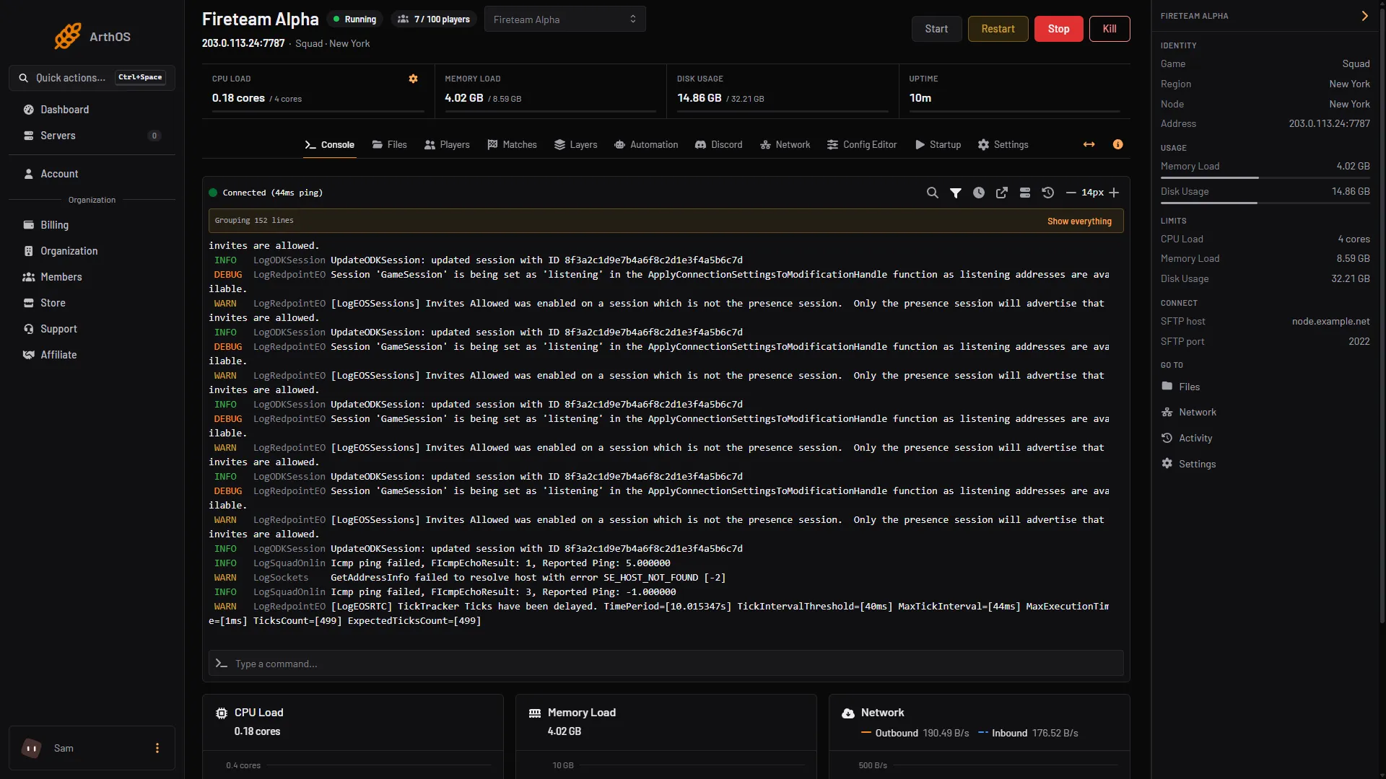1386x779 pixels.
Task: Click the 7 / 100 players badge
Action: point(435,19)
